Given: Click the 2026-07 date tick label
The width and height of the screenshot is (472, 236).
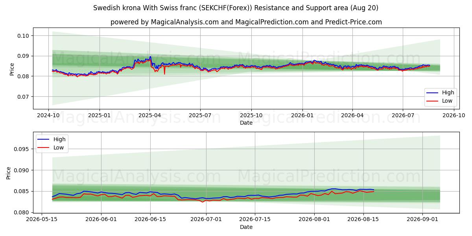Looking at the screenshot, I should tap(402, 115).
